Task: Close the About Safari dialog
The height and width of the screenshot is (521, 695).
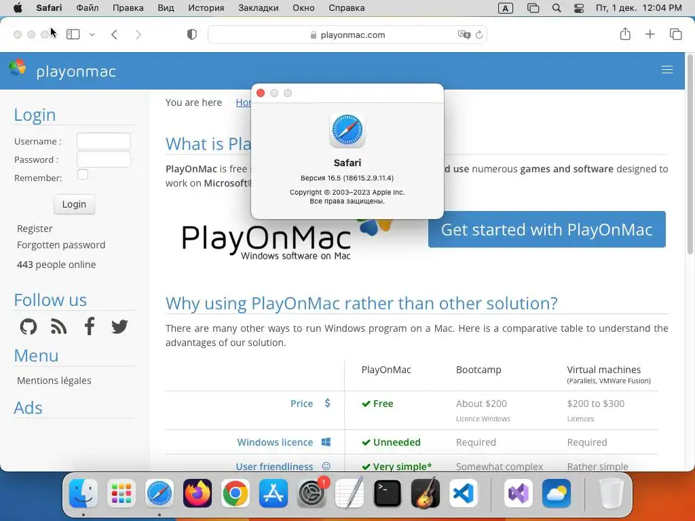Action: pos(261,93)
